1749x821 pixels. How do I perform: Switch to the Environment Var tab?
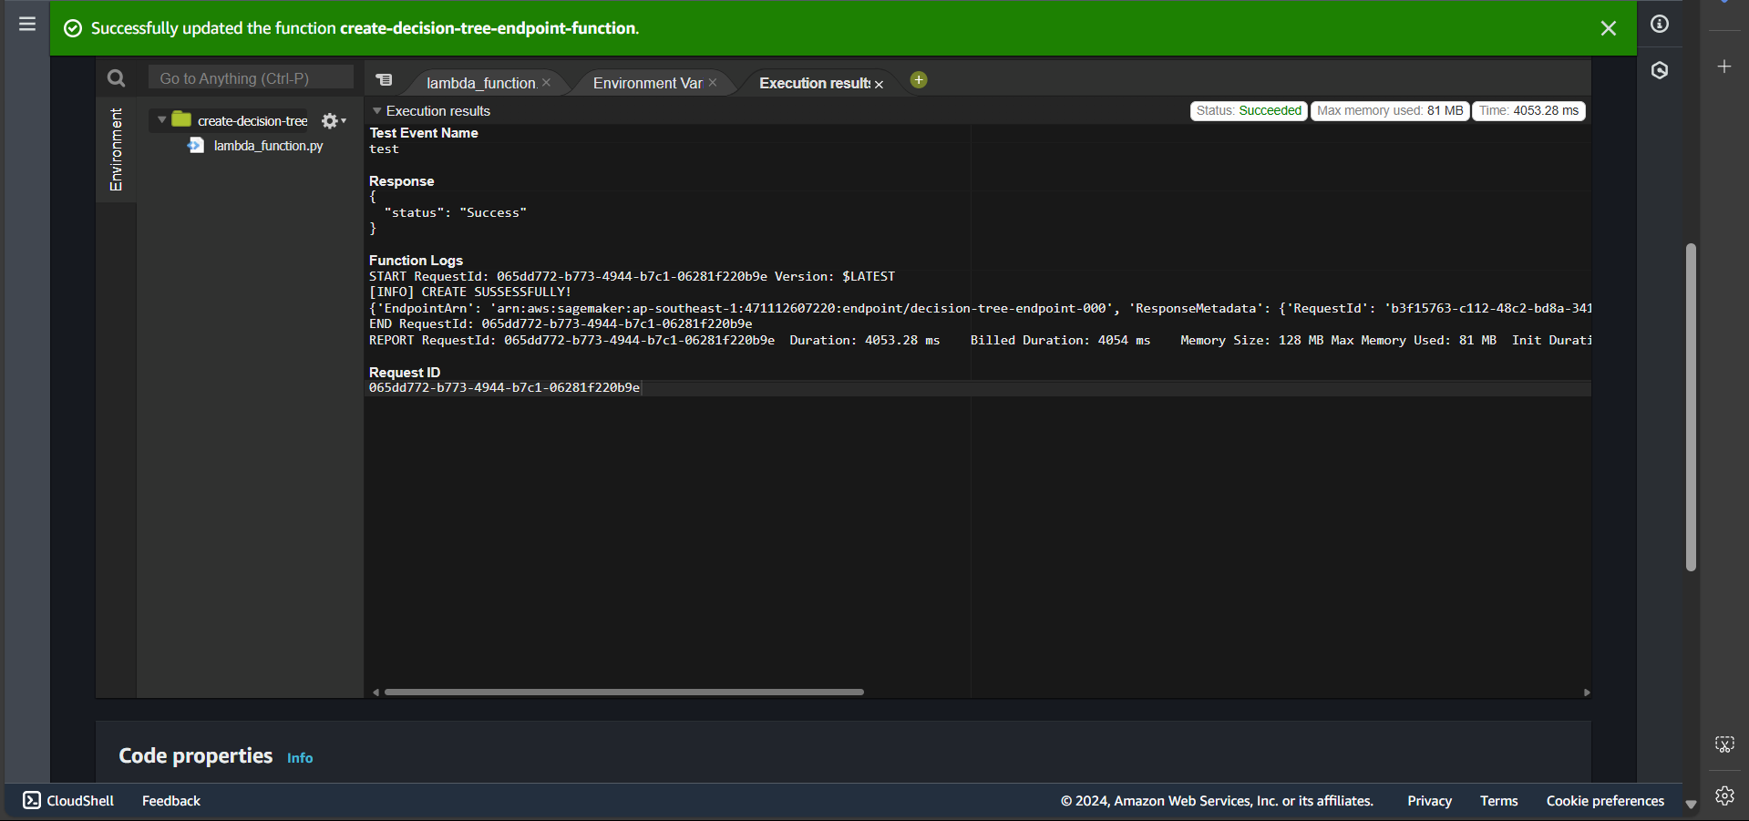tap(647, 83)
